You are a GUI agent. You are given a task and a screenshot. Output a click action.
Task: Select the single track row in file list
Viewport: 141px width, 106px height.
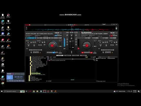[x=73, y=61]
